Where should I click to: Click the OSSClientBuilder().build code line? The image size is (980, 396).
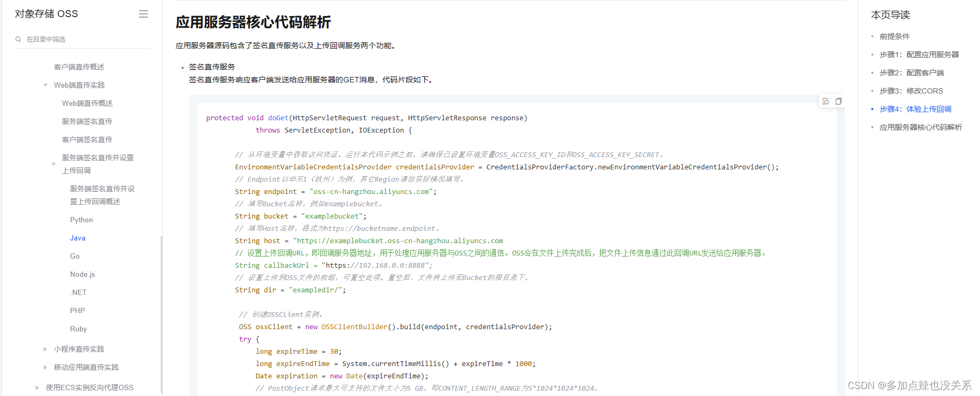[395, 327]
